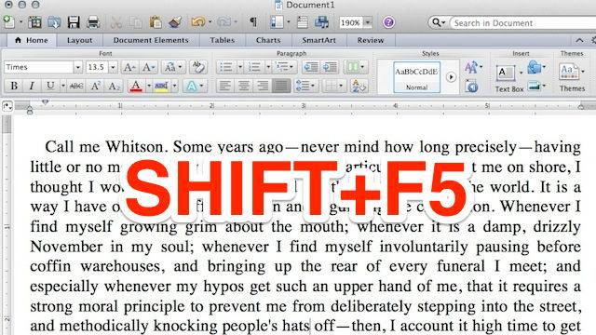Image resolution: width=596 pixels, height=335 pixels.
Task: Click the Cut scissors icon
Action: click(x=115, y=22)
